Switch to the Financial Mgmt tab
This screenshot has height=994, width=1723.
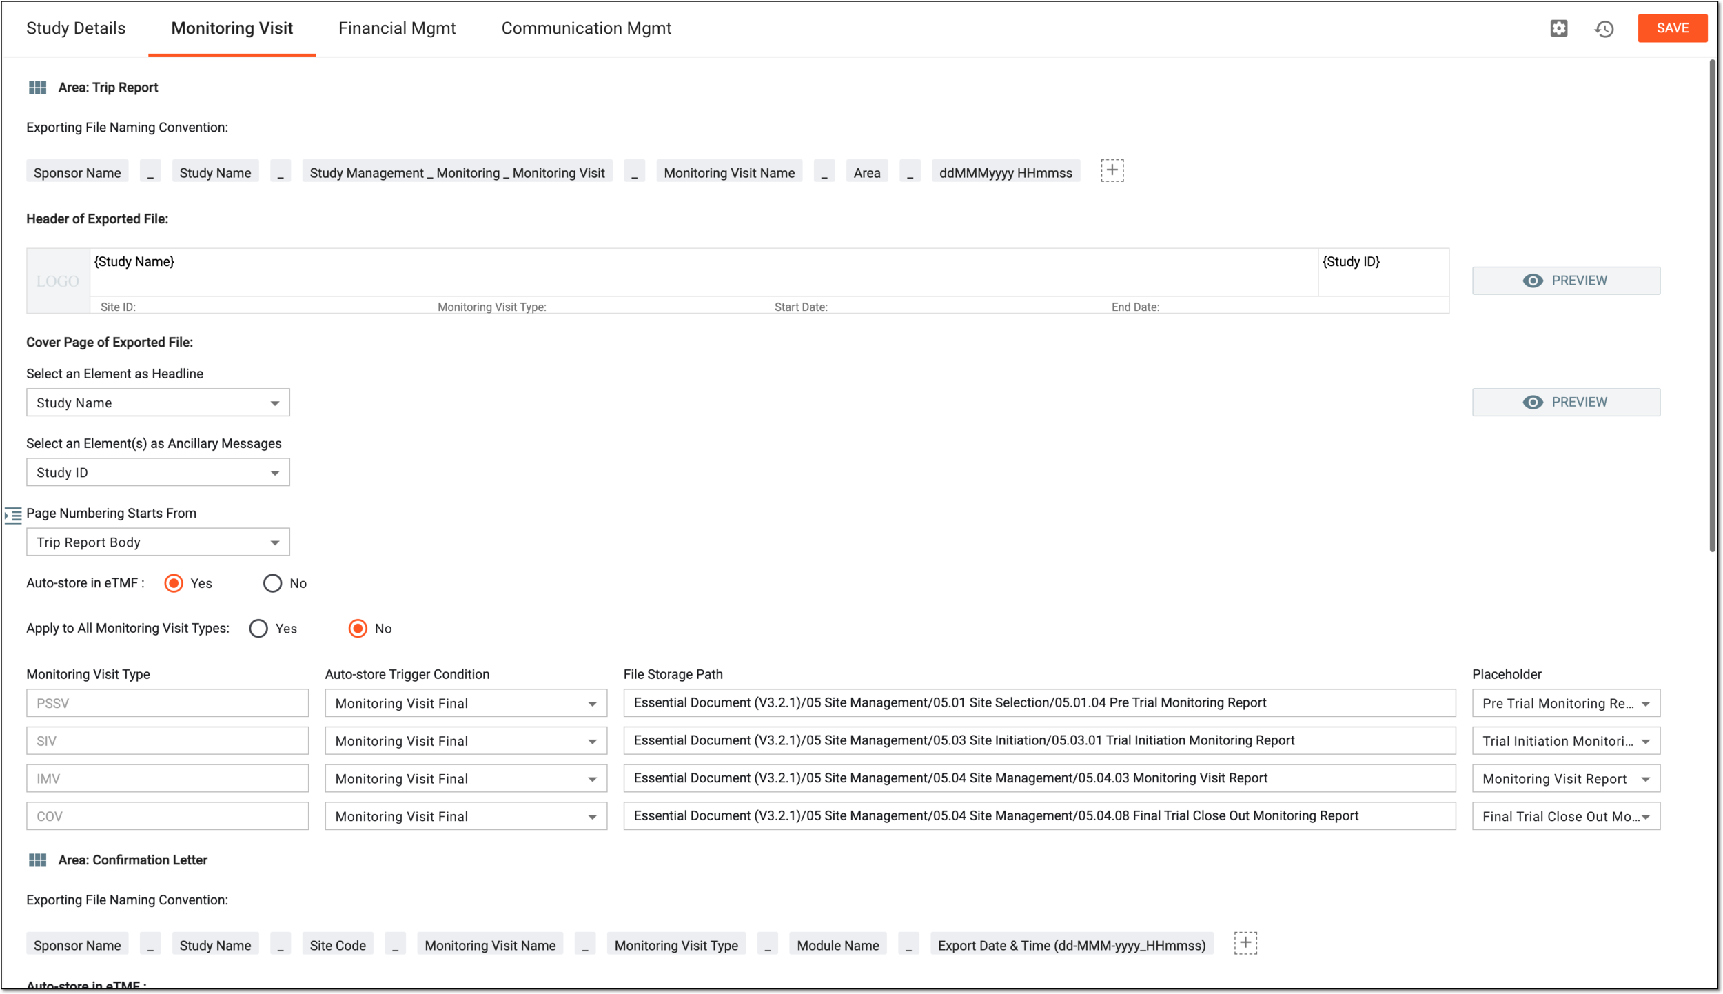click(x=397, y=28)
